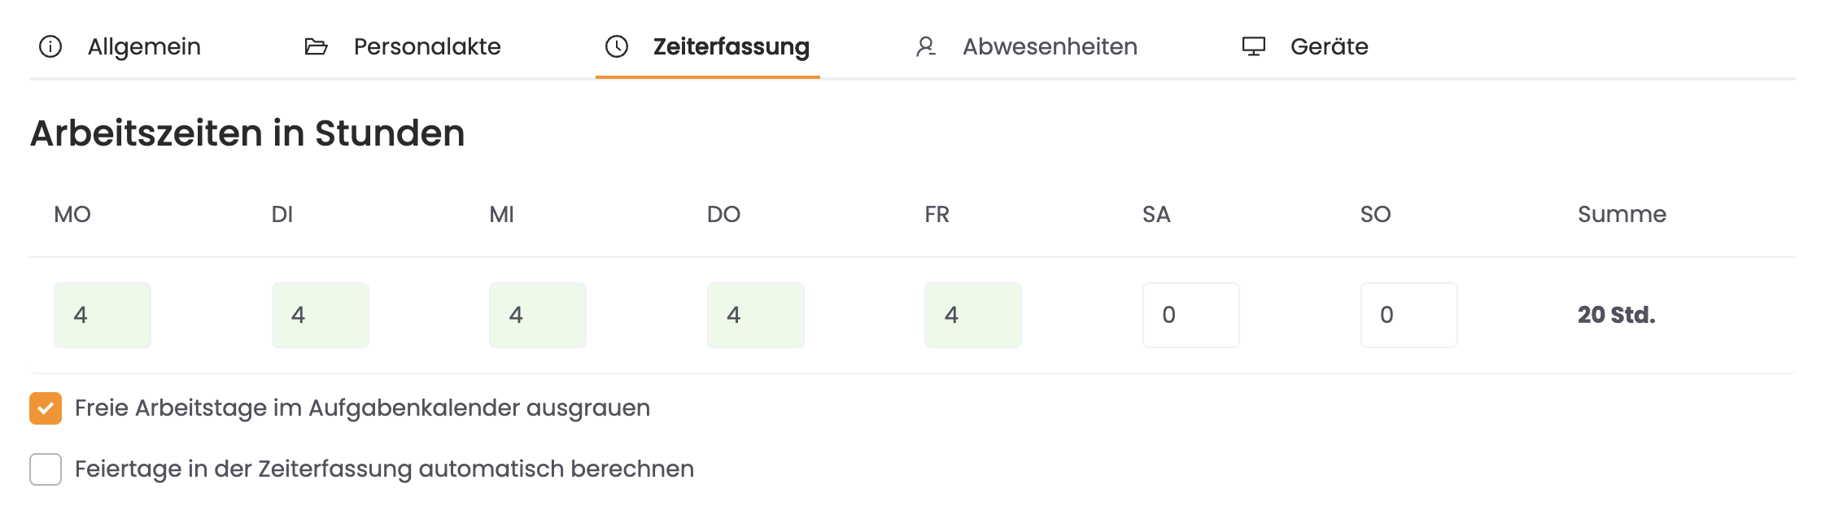Click the 20 Std. weekly sum value

tap(1616, 316)
